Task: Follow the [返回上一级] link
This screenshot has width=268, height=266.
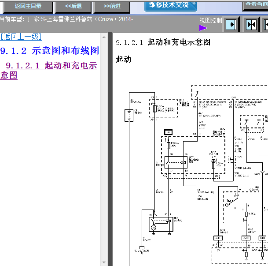Action: (x=21, y=37)
